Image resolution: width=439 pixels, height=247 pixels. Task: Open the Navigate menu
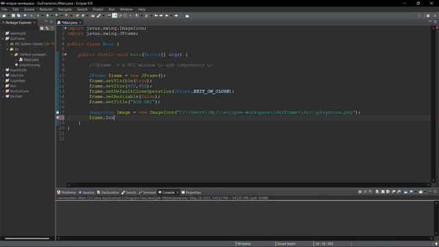pos(64,9)
